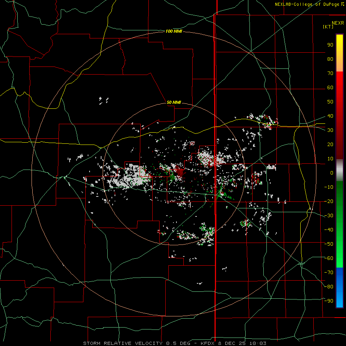Click the 50 NMI range ring label
The width and height of the screenshot is (346, 346).
174,102
